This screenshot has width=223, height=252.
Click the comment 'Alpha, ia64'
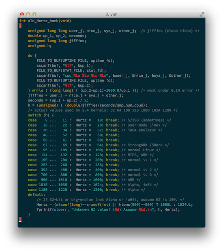139,185
